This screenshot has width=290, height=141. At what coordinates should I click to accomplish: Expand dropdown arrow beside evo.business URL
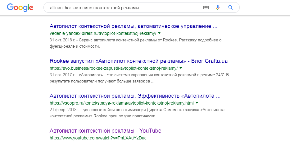(181, 68)
